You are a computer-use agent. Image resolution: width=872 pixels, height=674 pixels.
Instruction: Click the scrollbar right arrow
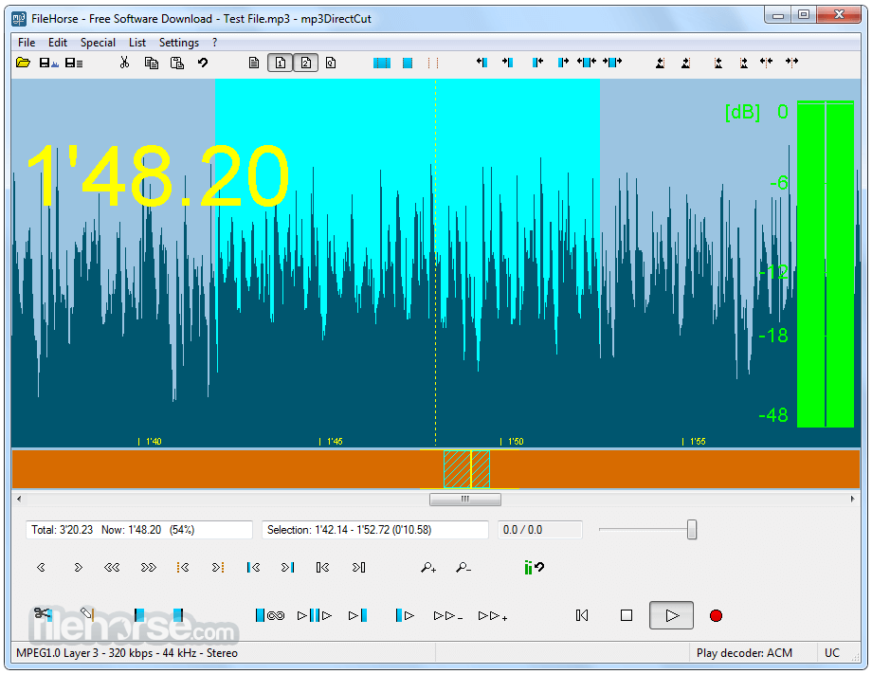(852, 500)
